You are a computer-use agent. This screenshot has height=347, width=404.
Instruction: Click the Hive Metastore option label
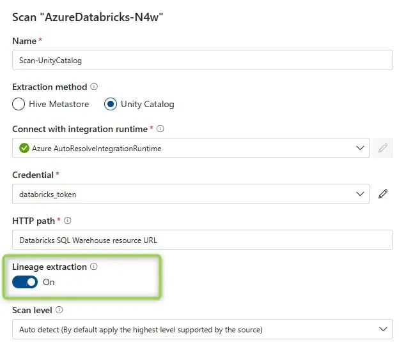click(59, 104)
